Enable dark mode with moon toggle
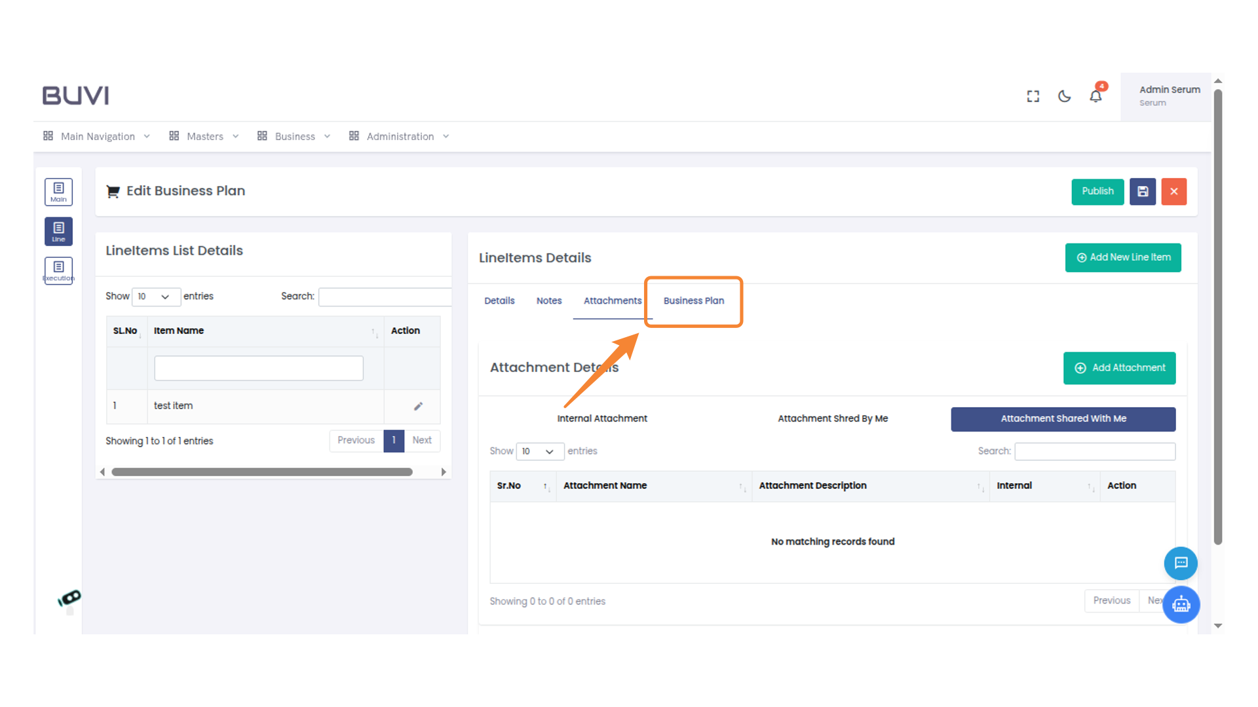Viewport: 1258px width, 707px height. coord(1063,96)
